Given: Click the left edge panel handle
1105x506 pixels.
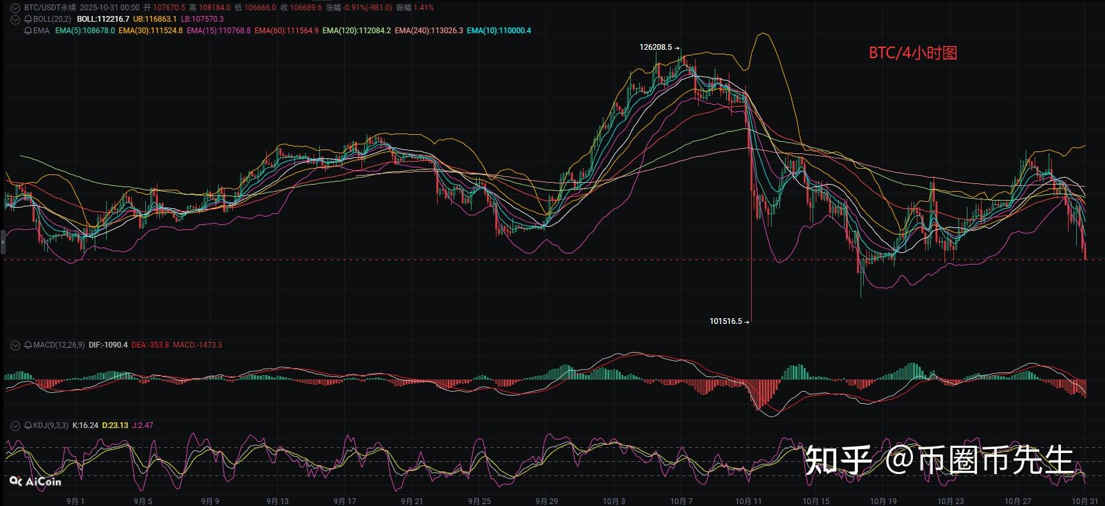Looking at the screenshot, I should pos(3,243).
